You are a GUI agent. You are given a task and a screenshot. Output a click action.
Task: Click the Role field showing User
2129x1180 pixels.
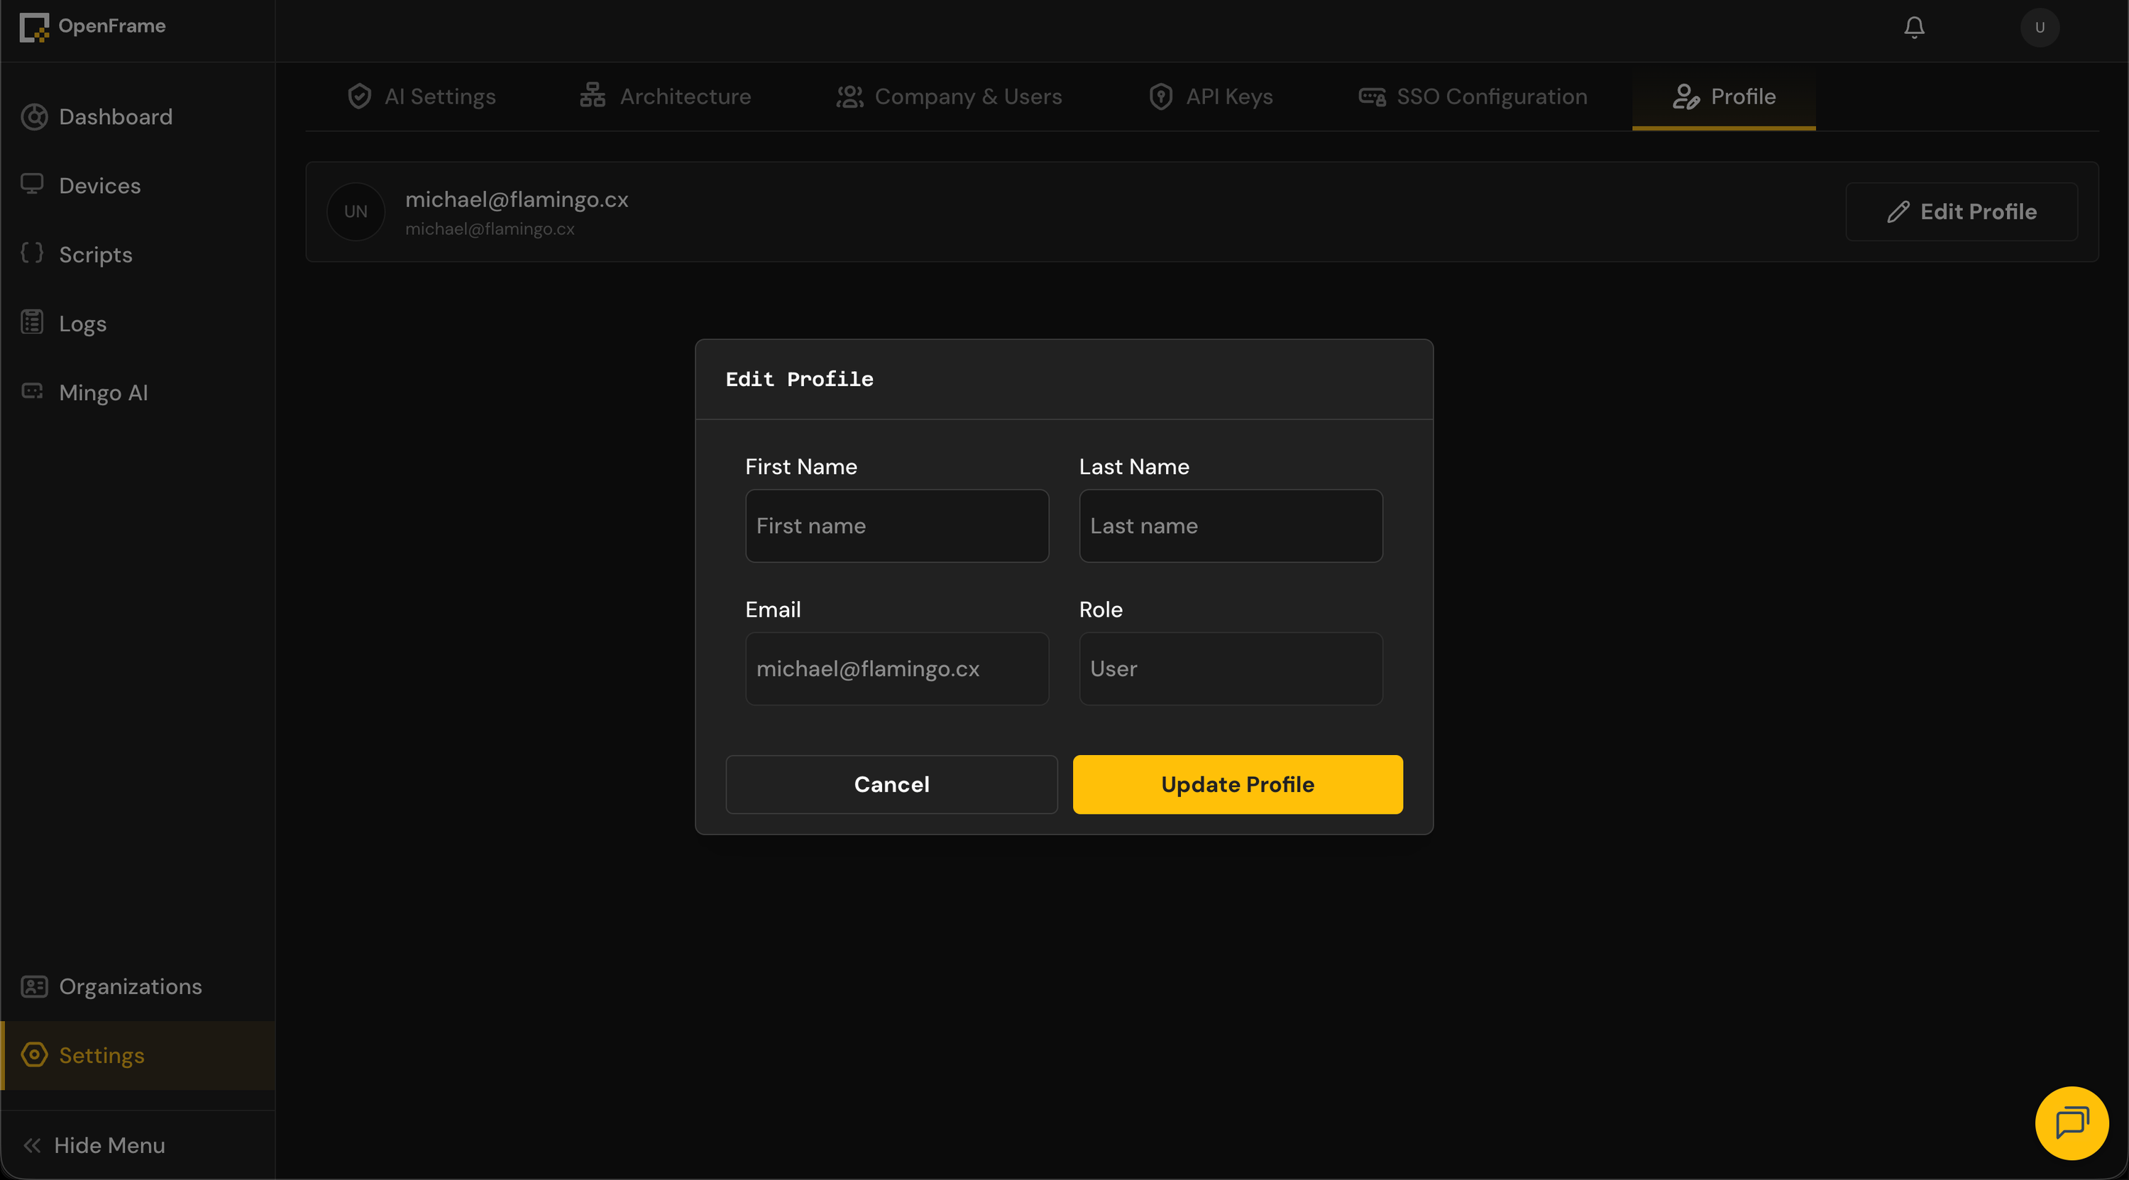pos(1231,668)
